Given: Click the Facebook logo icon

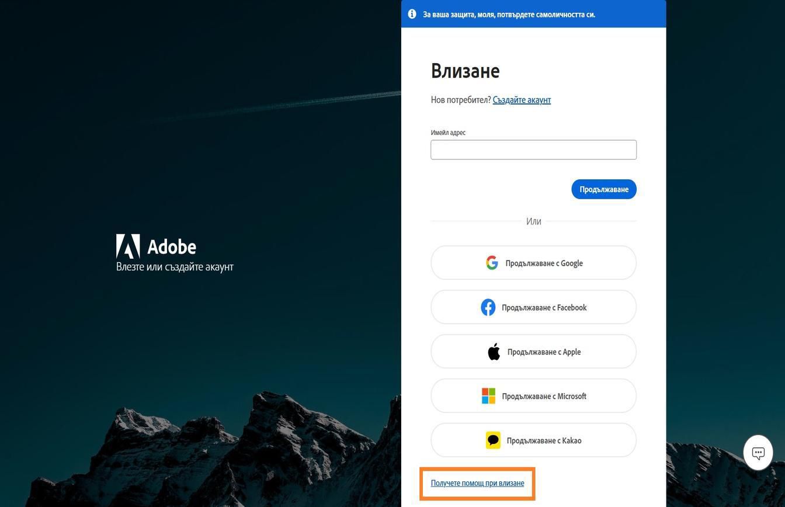Looking at the screenshot, I should coord(488,307).
